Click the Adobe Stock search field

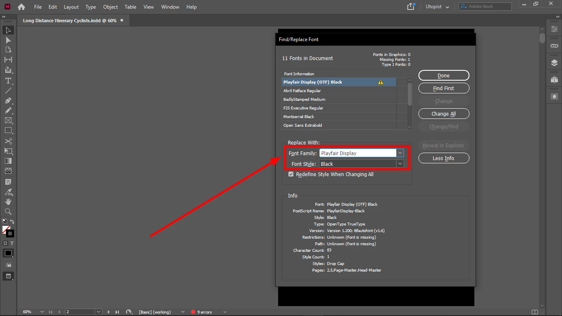click(x=485, y=7)
